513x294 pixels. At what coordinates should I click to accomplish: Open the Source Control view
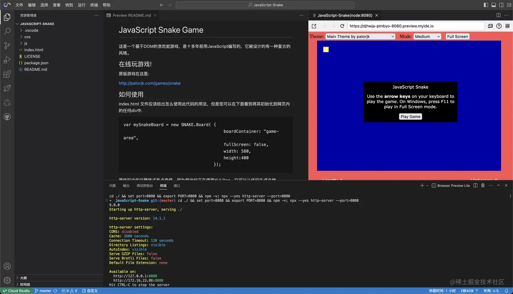(7, 46)
